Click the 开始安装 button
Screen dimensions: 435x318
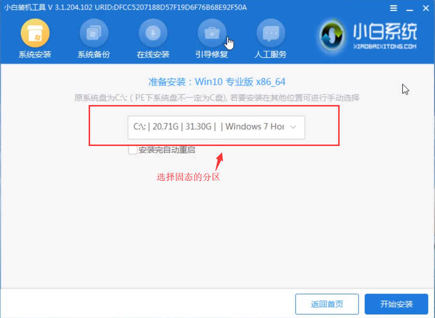pyautogui.click(x=396, y=304)
